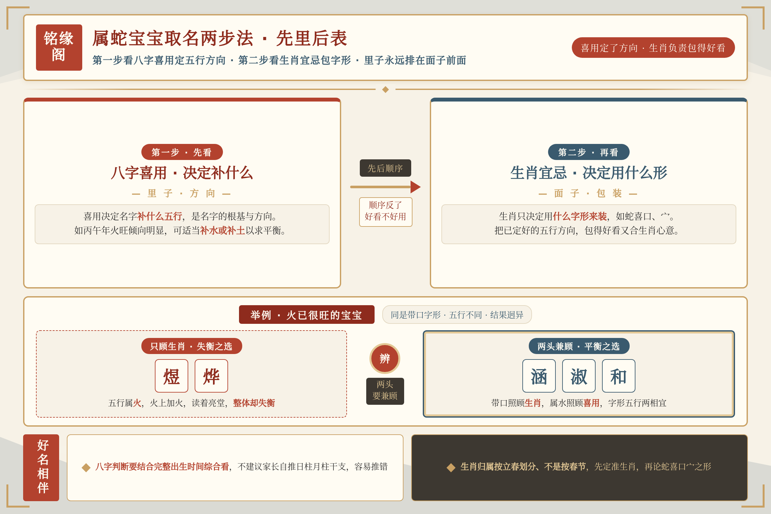The image size is (771, 514).
Task: Select the 和 character tile
Action: (x=619, y=376)
